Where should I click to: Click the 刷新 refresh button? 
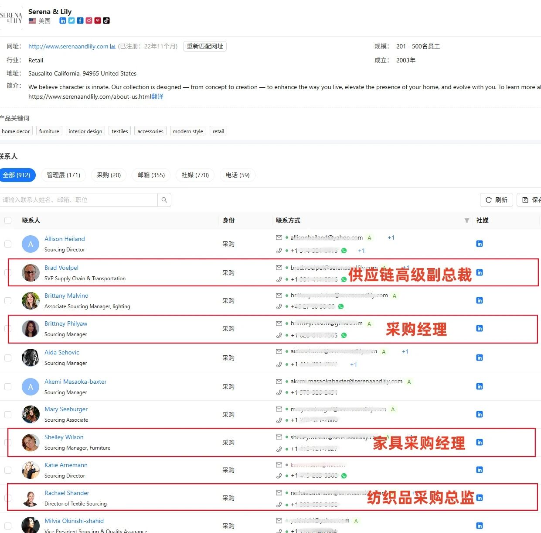pos(497,200)
